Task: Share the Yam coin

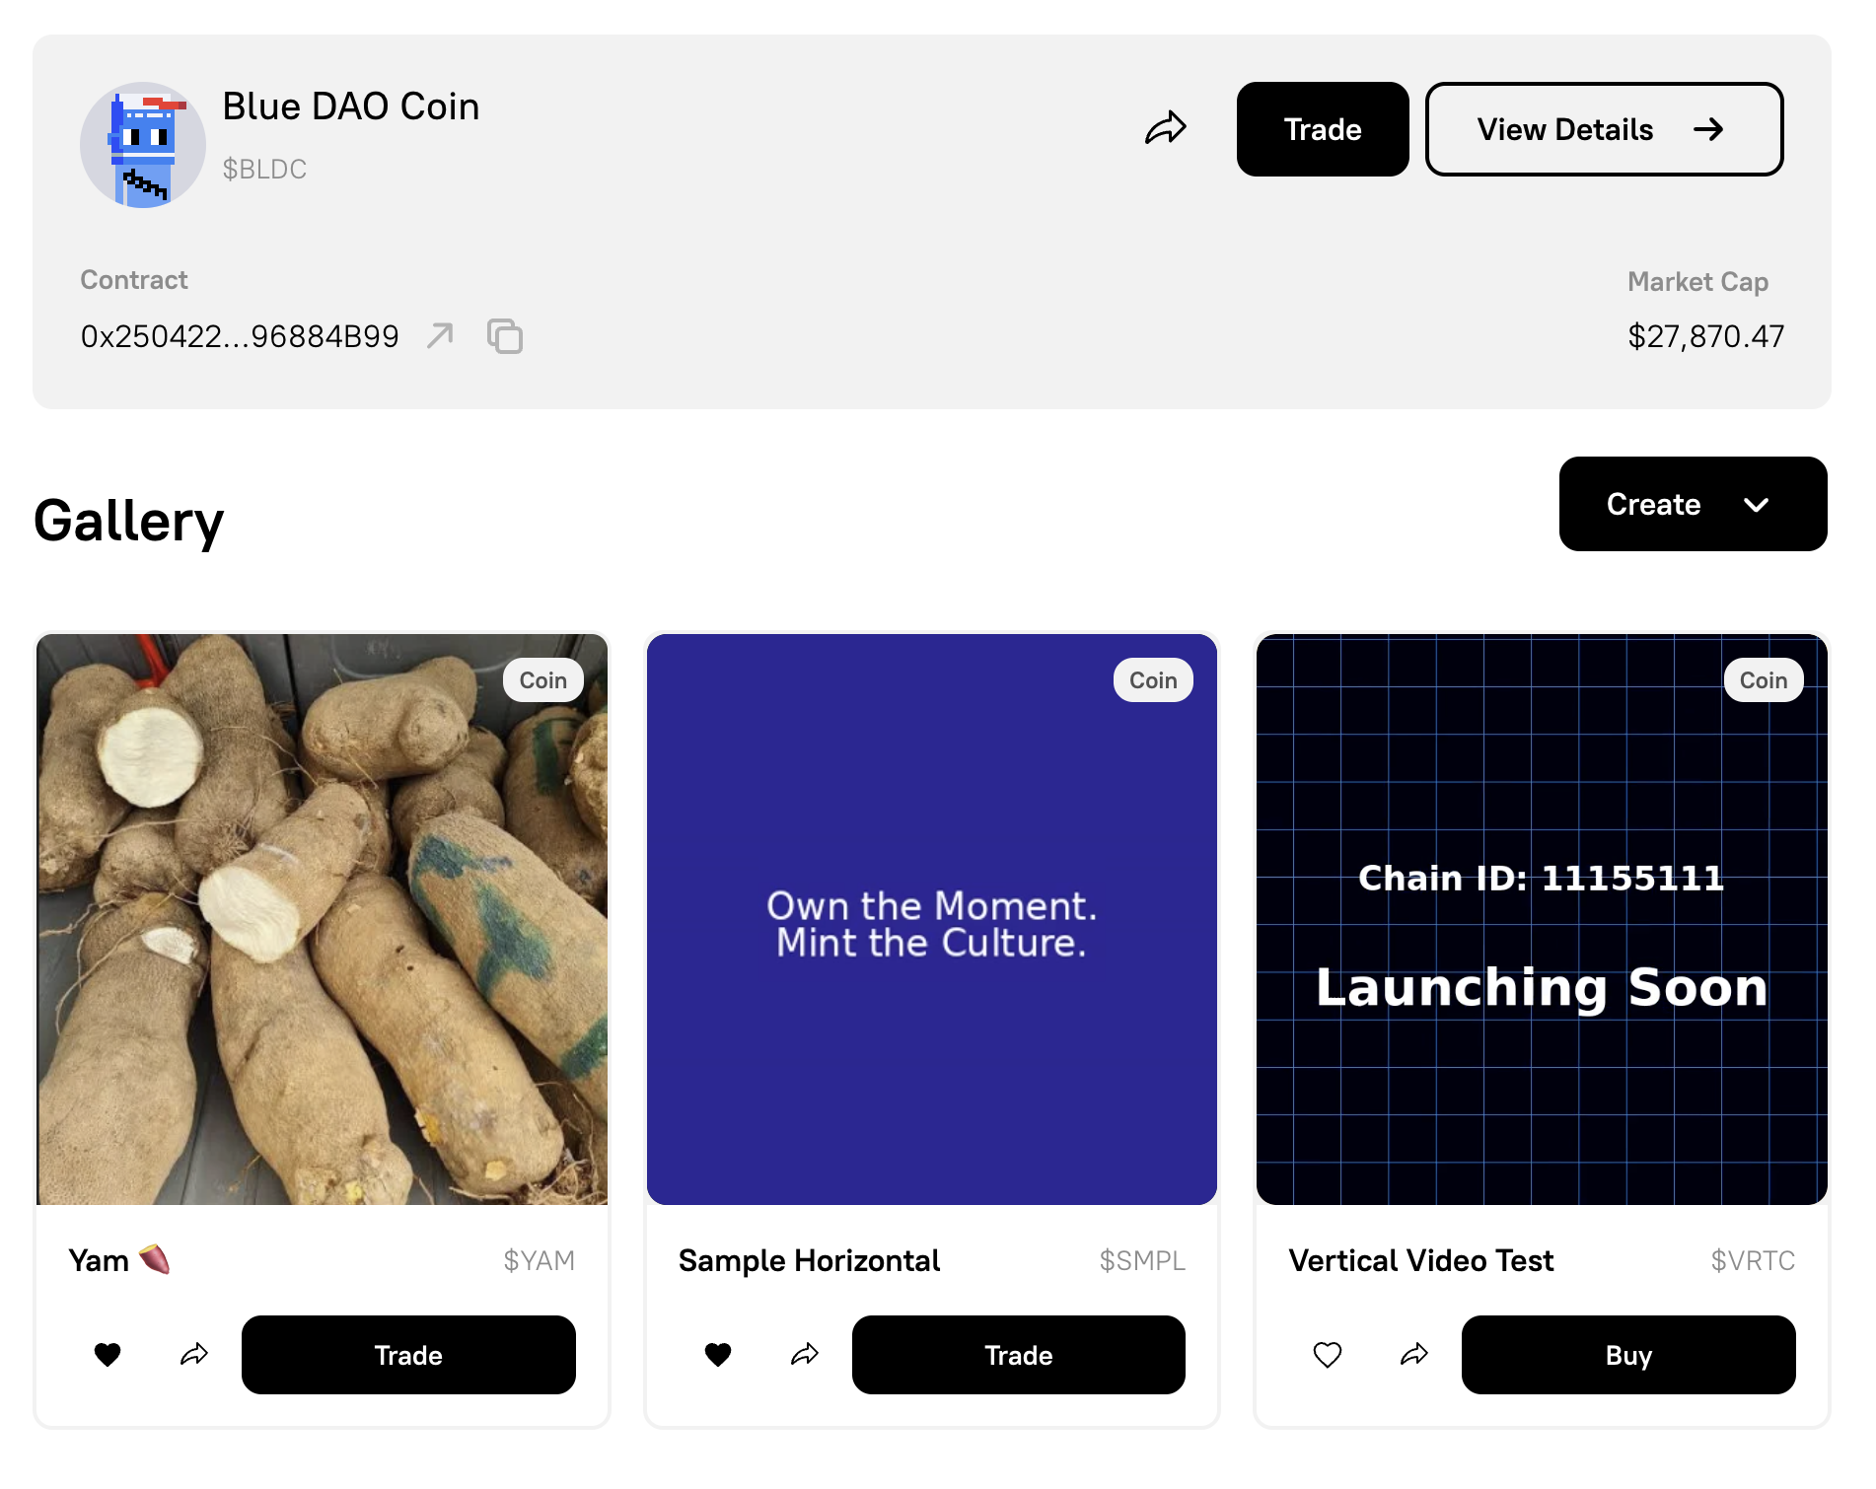Action: click(194, 1355)
